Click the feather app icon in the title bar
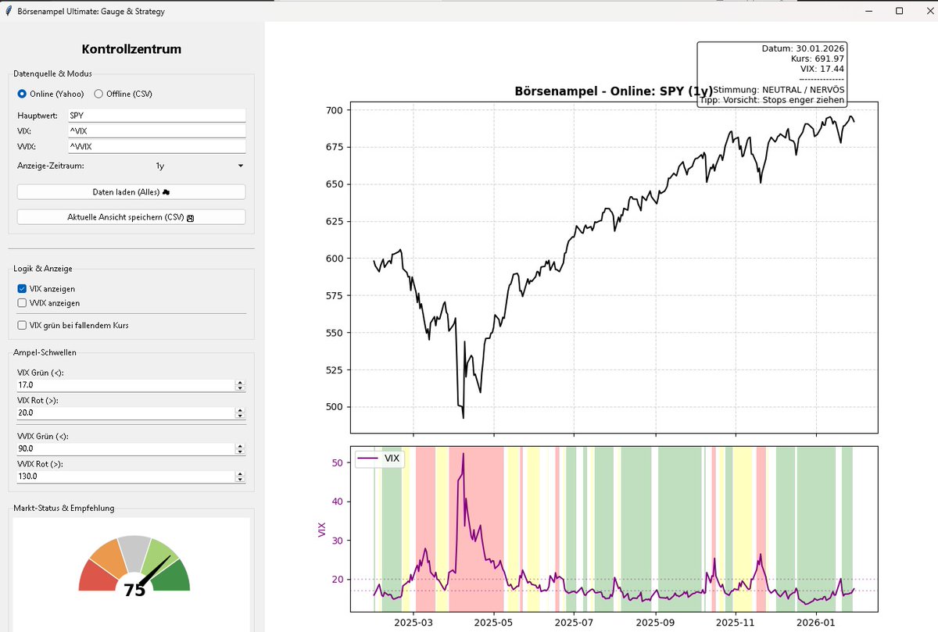The image size is (938, 632). pyautogui.click(x=8, y=11)
